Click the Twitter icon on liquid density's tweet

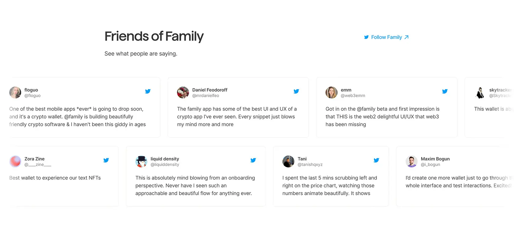pos(253,160)
